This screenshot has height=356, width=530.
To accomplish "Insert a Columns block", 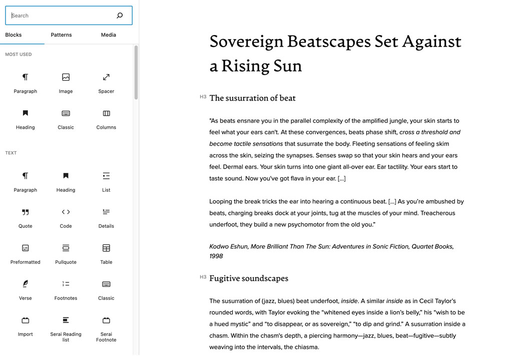I will 106,119.
